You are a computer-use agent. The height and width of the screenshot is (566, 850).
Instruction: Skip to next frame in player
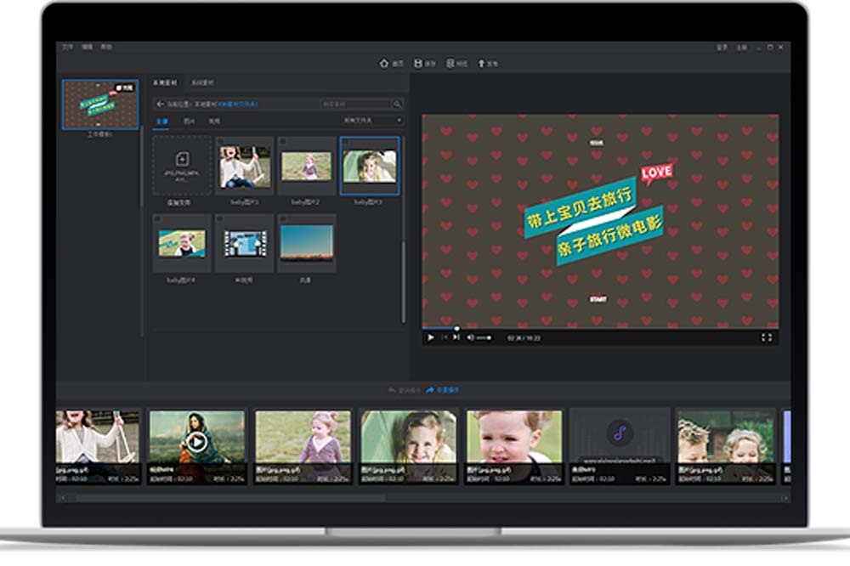click(456, 337)
